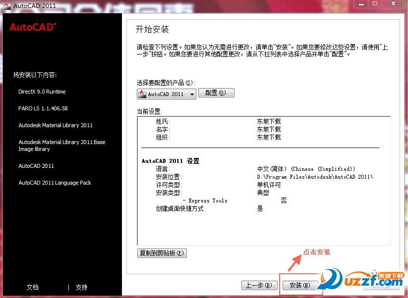This screenshot has height=298, width=408.
Task: Click the 典型 install type value
Action: (x=263, y=193)
